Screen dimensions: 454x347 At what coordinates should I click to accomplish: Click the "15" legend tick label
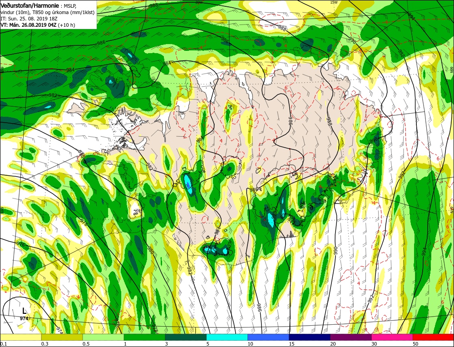coord(291,343)
